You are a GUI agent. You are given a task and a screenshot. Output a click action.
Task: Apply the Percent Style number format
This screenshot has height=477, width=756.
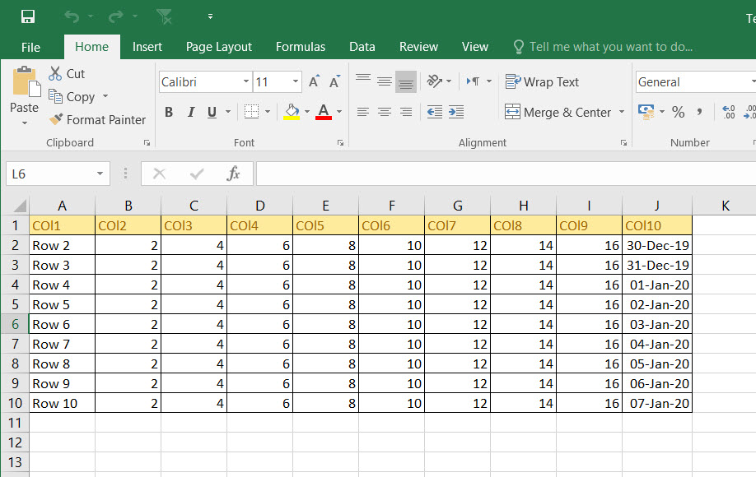coord(678,112)
